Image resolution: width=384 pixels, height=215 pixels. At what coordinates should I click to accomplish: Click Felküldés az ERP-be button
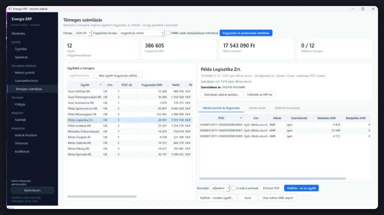[x=260, y=94]
